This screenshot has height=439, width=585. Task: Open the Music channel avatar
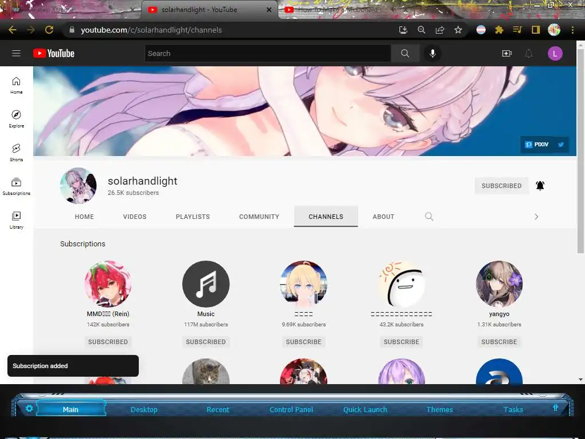(206, 284)
